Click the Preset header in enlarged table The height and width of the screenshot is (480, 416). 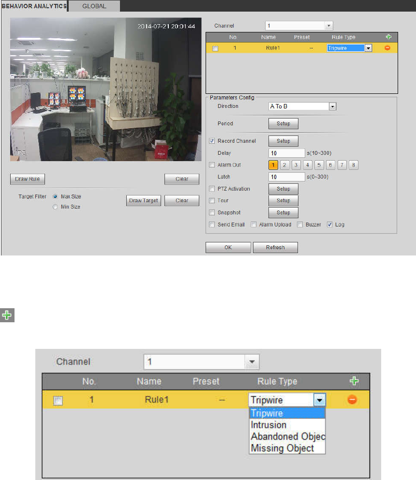click(x=206, y=381)
